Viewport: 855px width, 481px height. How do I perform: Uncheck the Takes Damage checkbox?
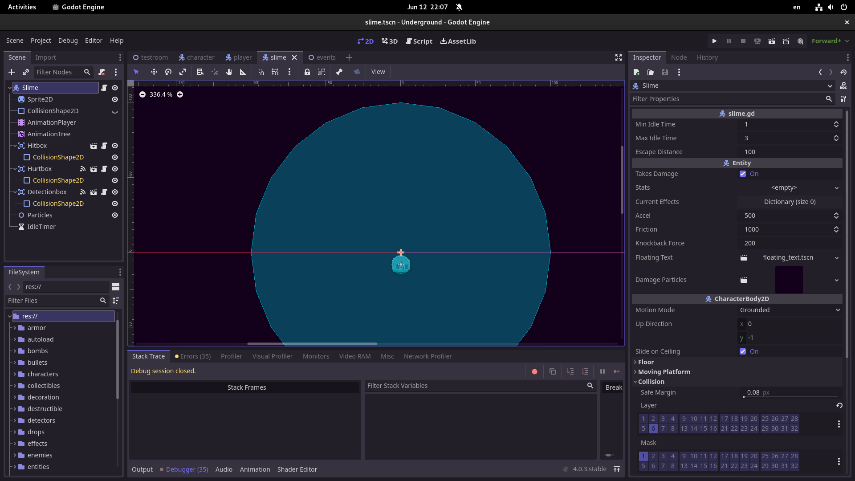pos(742,174)
